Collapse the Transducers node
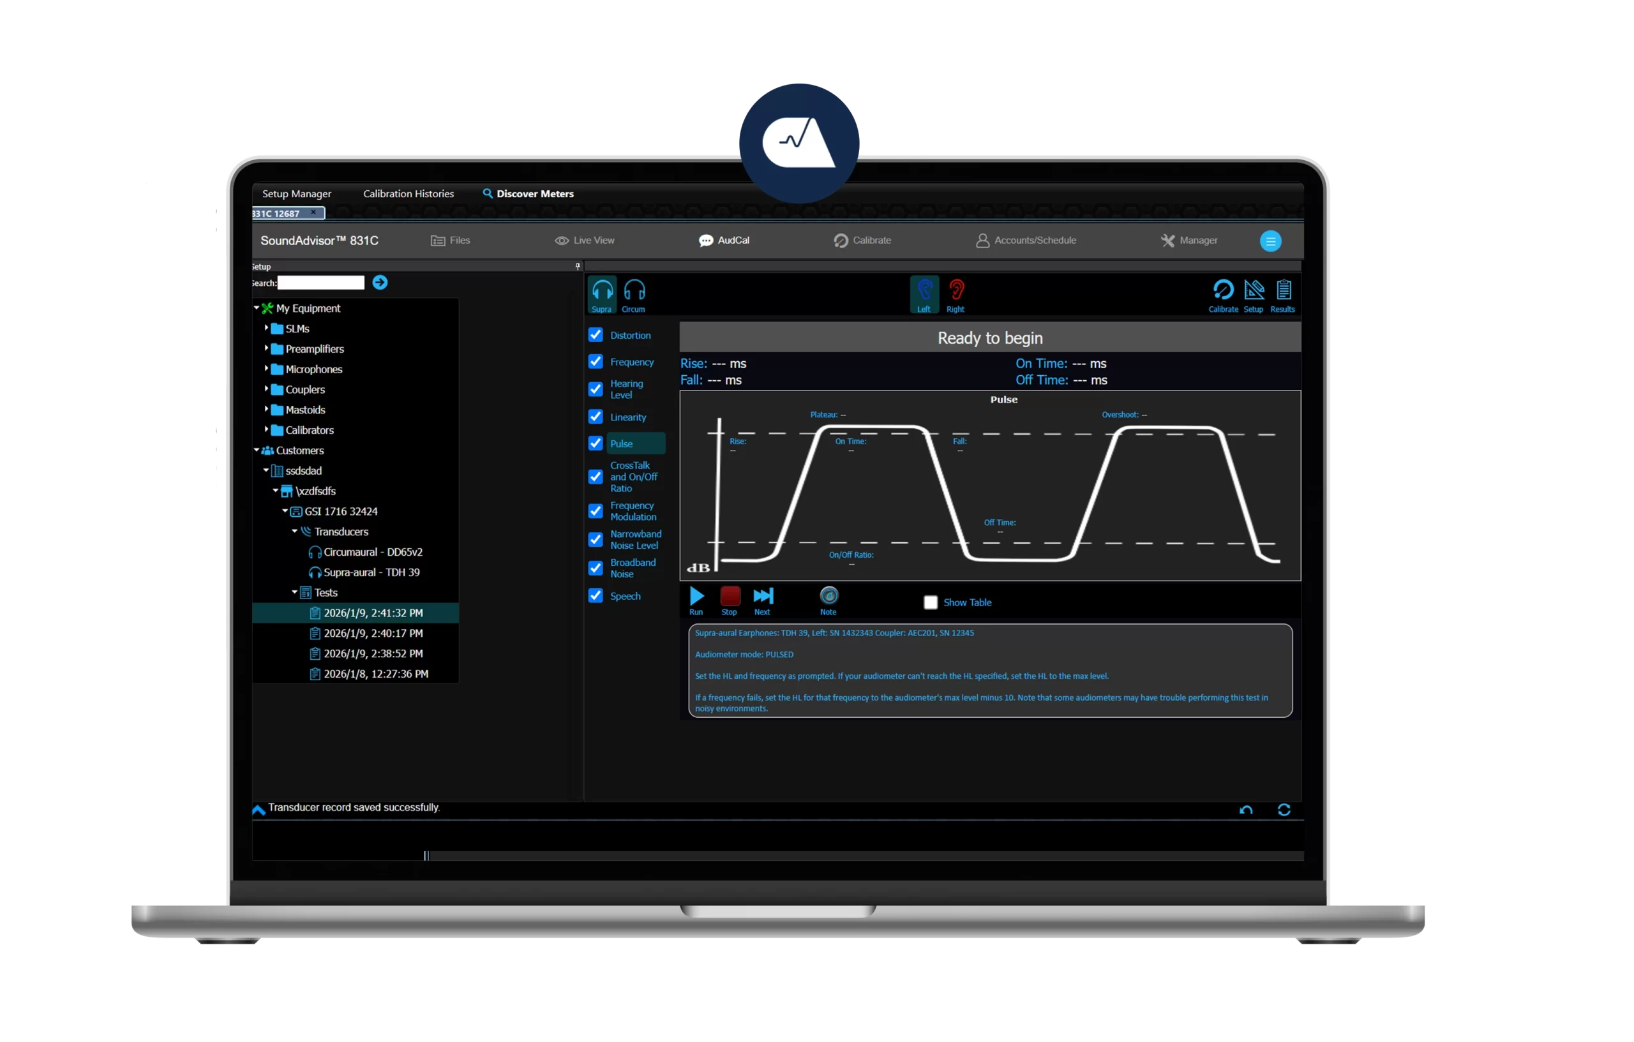1634x1042 pixels. pos(294,532)
